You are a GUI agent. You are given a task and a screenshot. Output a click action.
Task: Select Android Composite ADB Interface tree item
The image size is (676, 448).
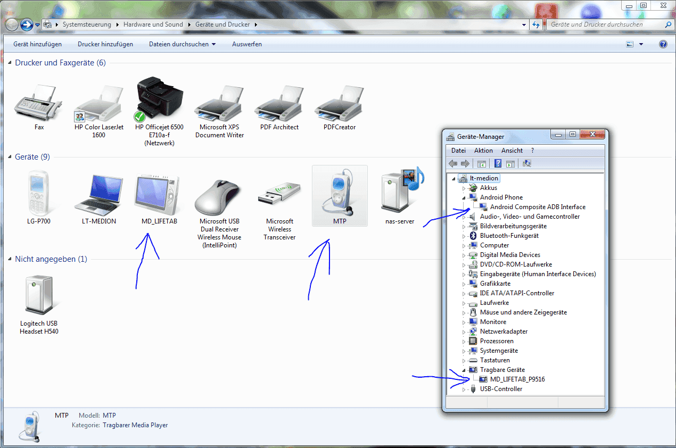point(538,207)
